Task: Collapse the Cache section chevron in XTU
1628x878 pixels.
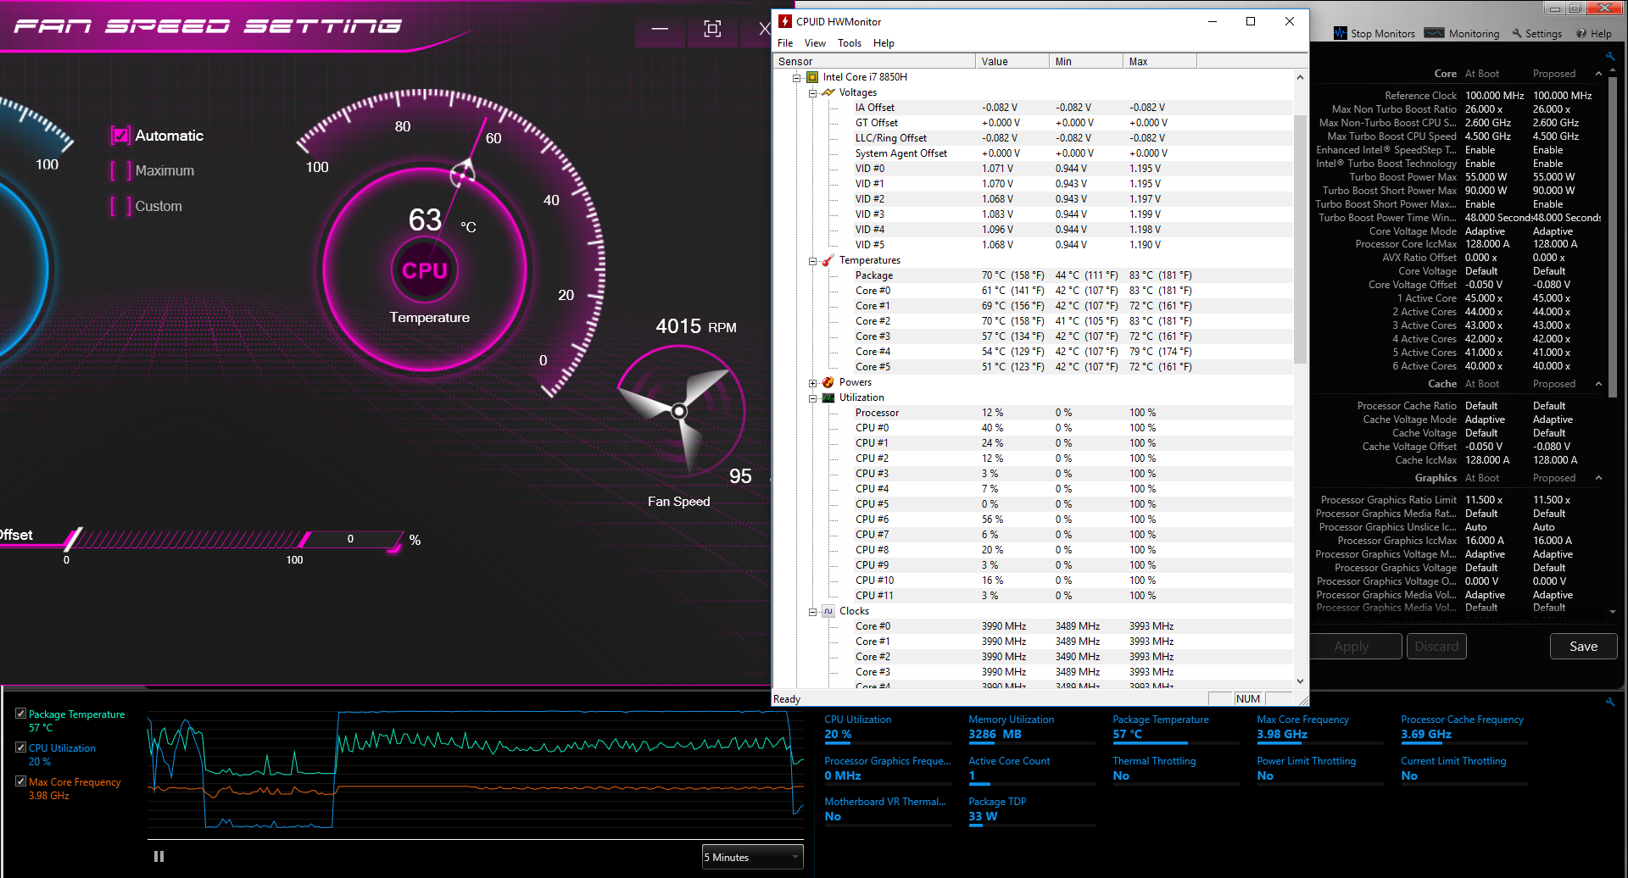Action: click(1599, 384)
